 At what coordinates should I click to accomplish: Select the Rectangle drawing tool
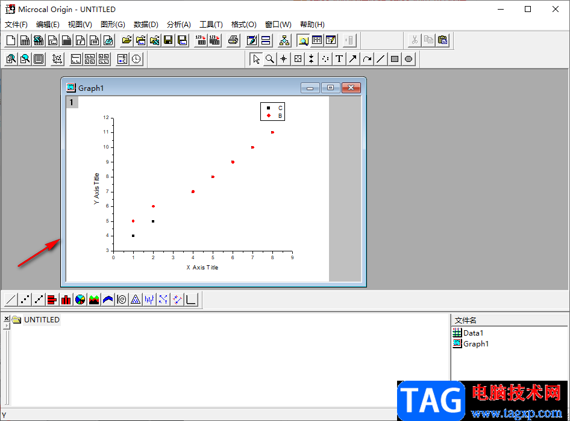tap(395, 59)
